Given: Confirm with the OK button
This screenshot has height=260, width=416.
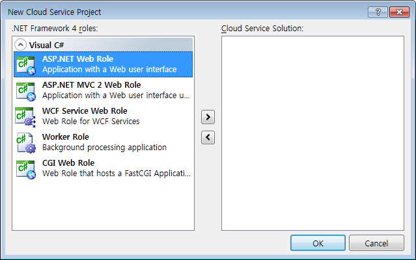Looking at the screenshot, I should [318, 243].
